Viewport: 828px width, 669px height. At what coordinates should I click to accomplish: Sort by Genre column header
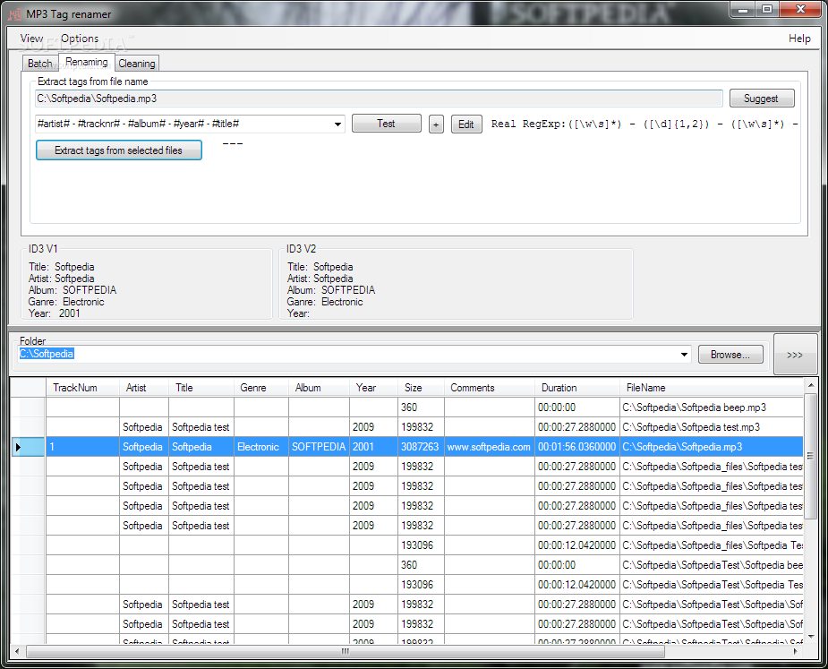[261, 388]
